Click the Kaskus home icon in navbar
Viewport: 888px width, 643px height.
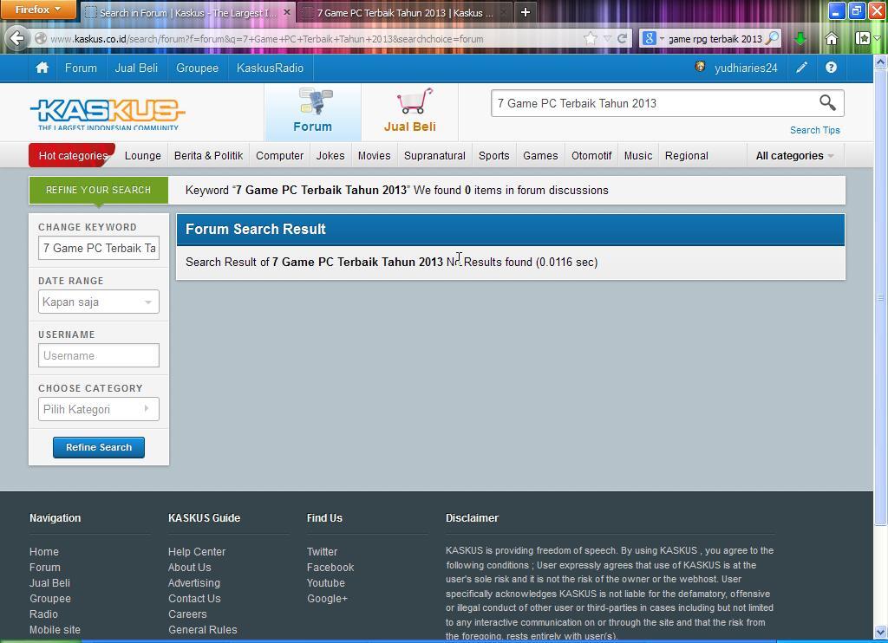[x=42, y=68]
